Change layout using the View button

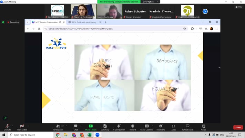pyautogui.click(x=239, y=7)
